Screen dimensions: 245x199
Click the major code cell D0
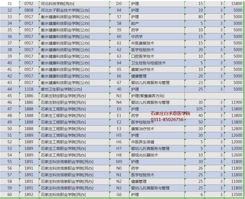[x=119, y=4]
